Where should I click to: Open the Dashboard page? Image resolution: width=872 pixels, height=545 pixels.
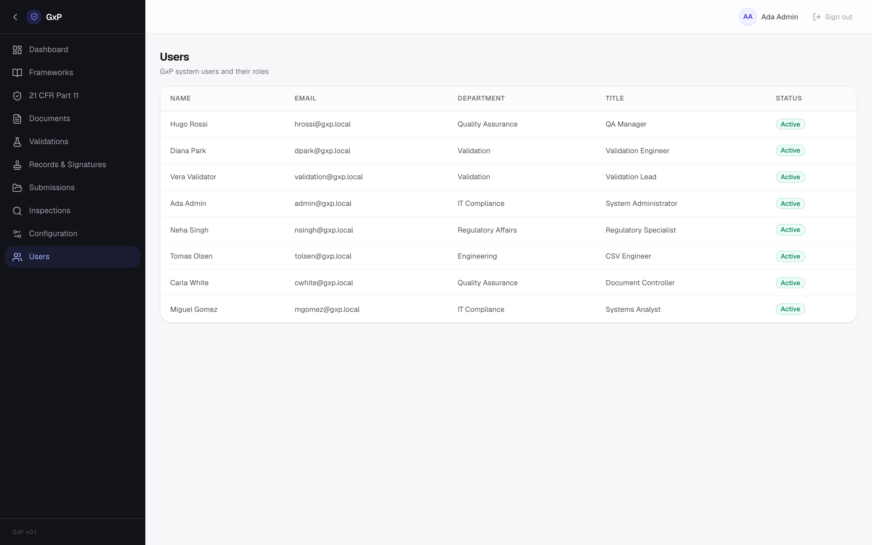(72, 50)
